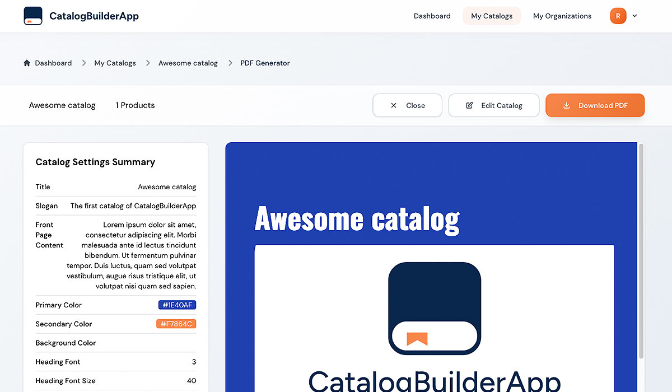This screenshot has height=392, width=672.
Task: Click the Primary Color #1E40AF swatch
Action: point(177,305)
